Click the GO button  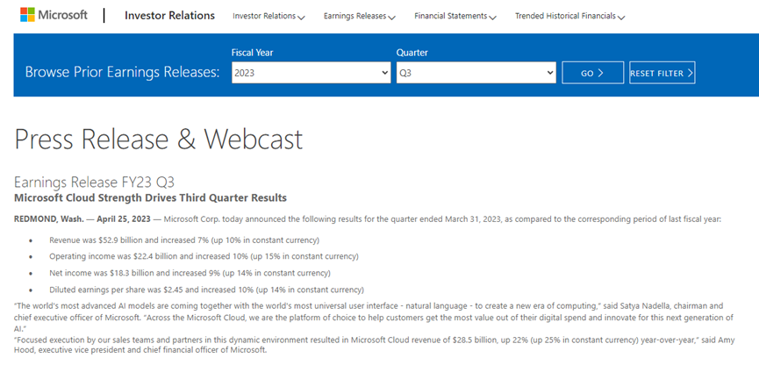[592, 73]
